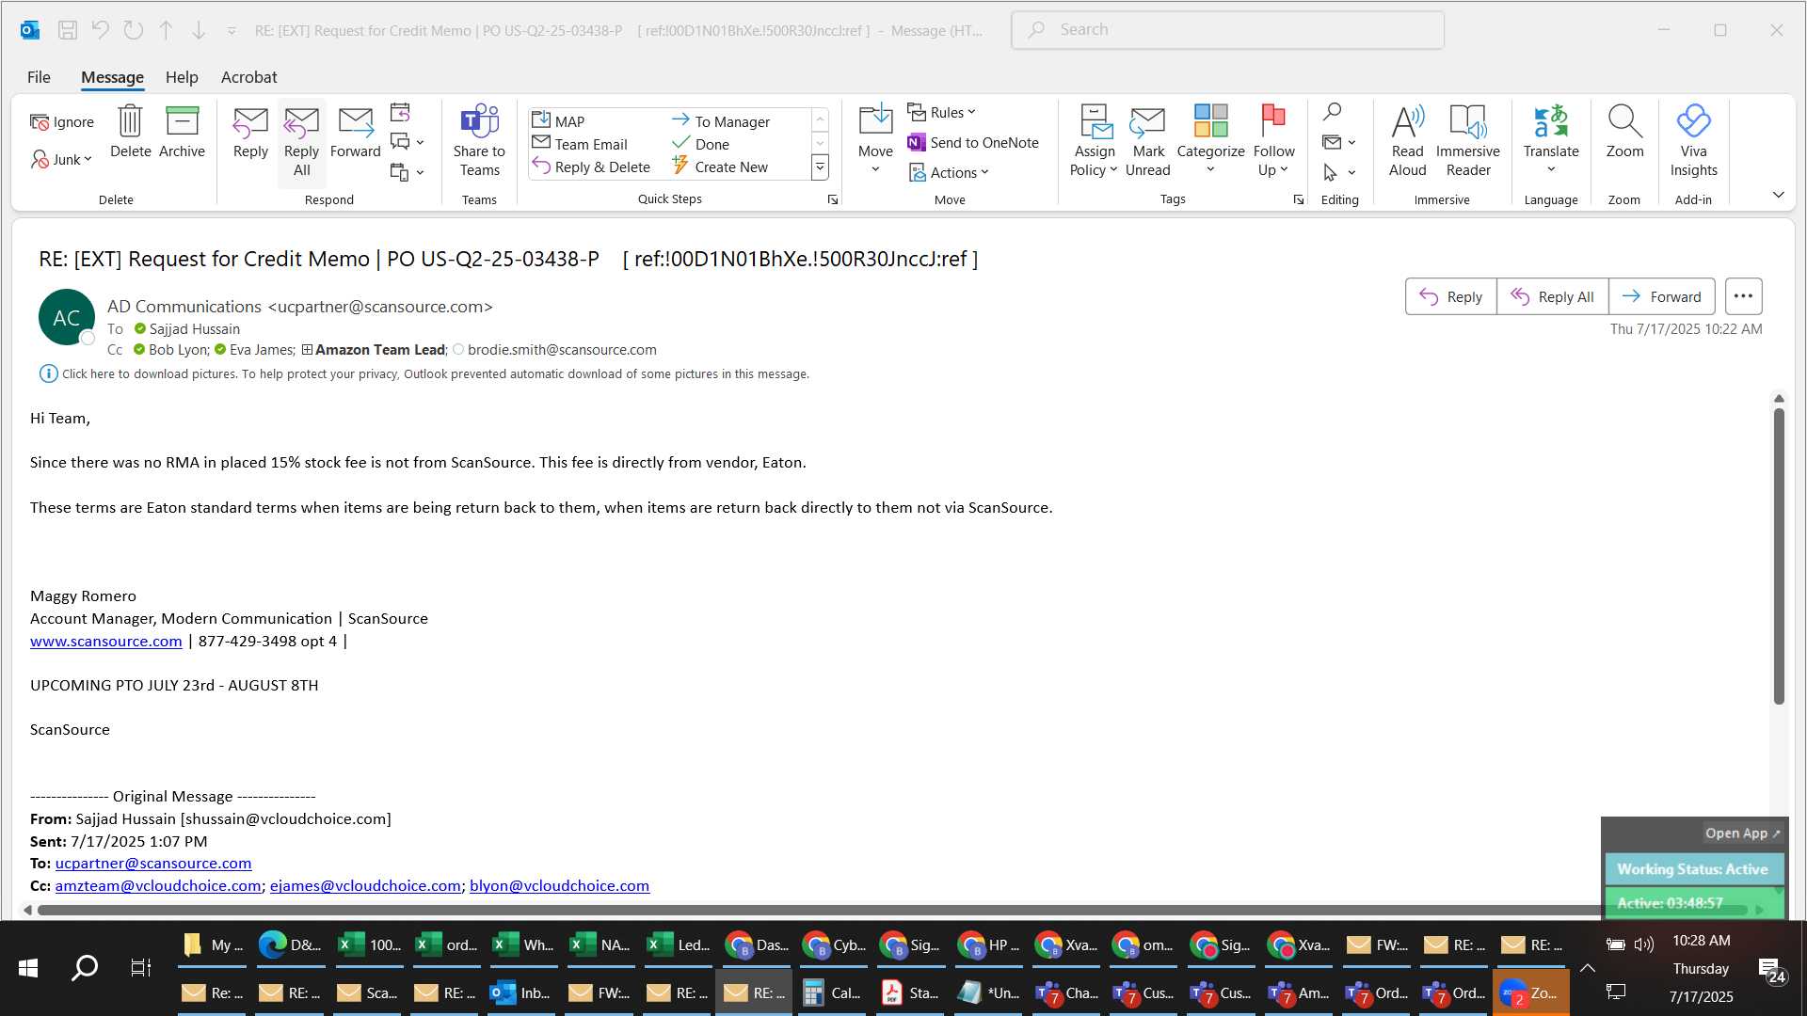Open the Rules dropdown
Screen dimensions: 1807x1016
click(942, 112)
